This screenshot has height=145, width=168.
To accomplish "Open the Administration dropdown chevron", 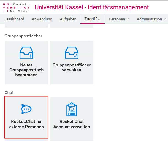I will (164, 19).
